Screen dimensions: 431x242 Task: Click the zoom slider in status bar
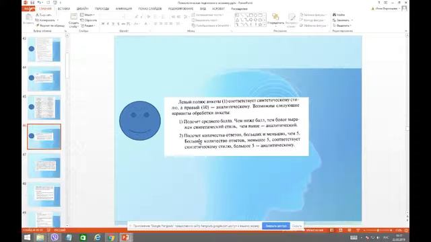point(378,230)
